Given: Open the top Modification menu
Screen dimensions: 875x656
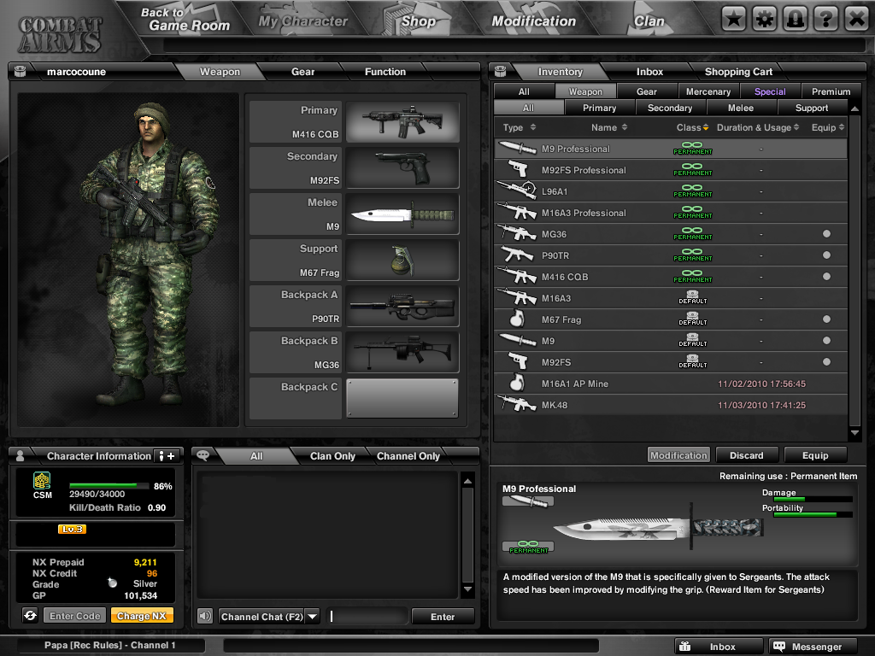Looking at the screenshot, I should pos(533,21).
